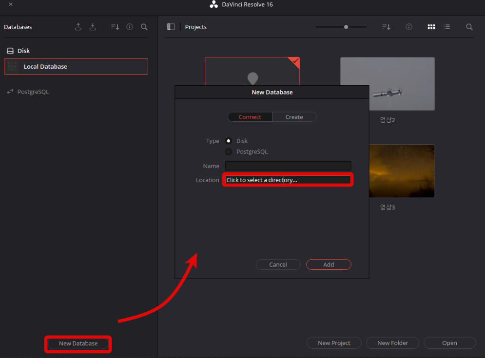Open the Projects sort order icon

(x=386, y=27)
